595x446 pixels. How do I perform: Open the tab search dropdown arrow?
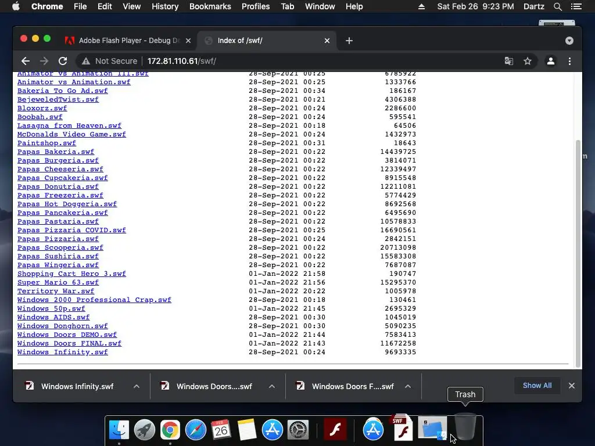(x=569, y=41)
